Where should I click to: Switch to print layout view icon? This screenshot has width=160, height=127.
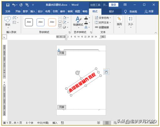coord(107,123)
